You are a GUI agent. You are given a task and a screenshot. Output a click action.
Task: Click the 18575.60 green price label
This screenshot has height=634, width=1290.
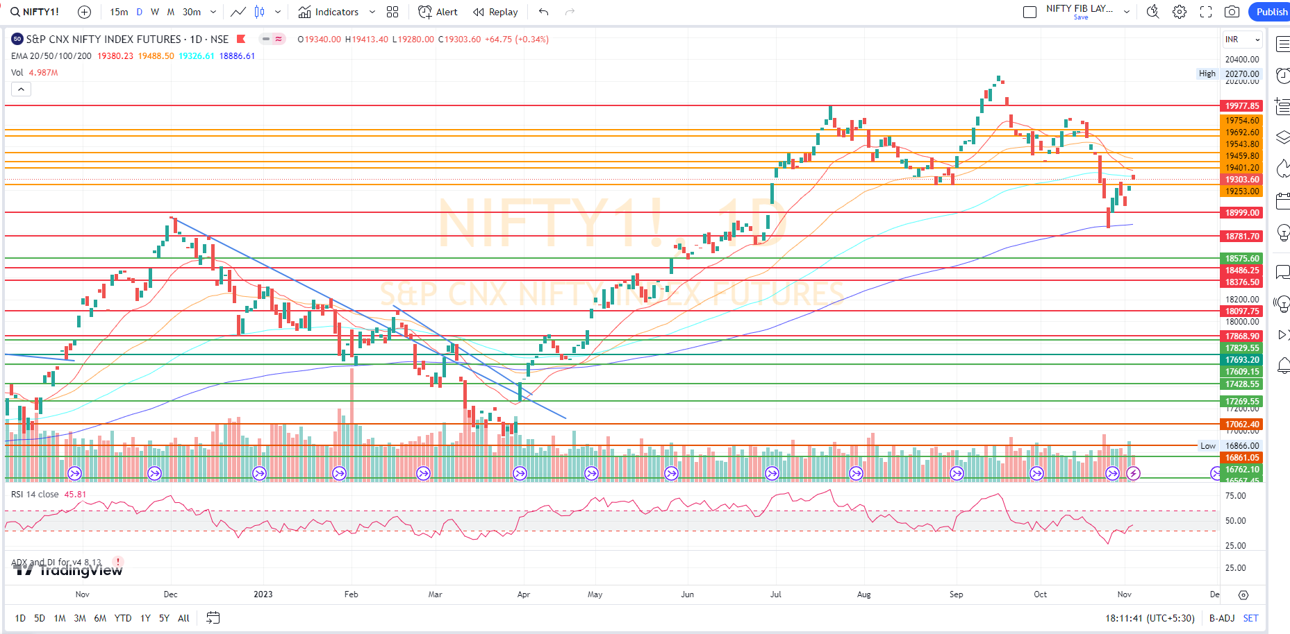click(1242, 259)
